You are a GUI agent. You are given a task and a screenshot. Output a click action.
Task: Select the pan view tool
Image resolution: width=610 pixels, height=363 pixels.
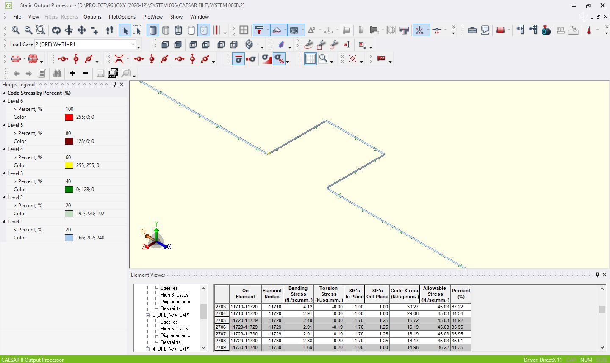point(81,30)
